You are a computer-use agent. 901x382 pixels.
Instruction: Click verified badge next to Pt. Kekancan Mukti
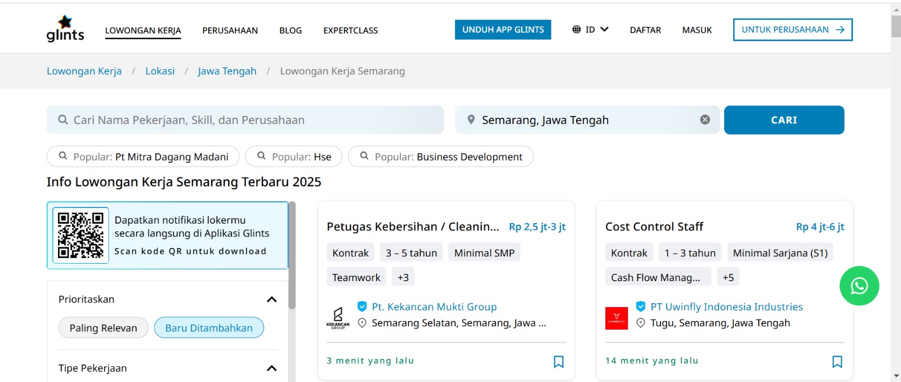click(x=362, y=307)
